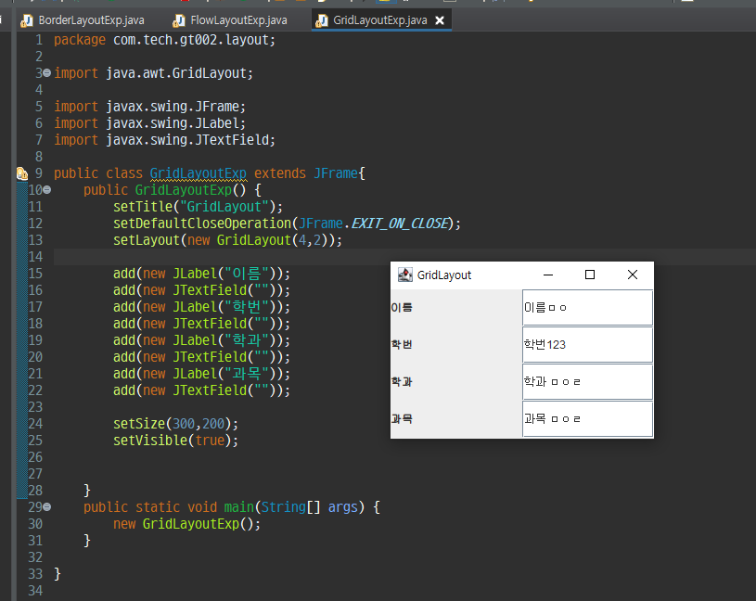The width and height of the screenshot is (756, 601).
Task: Minimize the GridLayout window
Action: coord(548,275)
